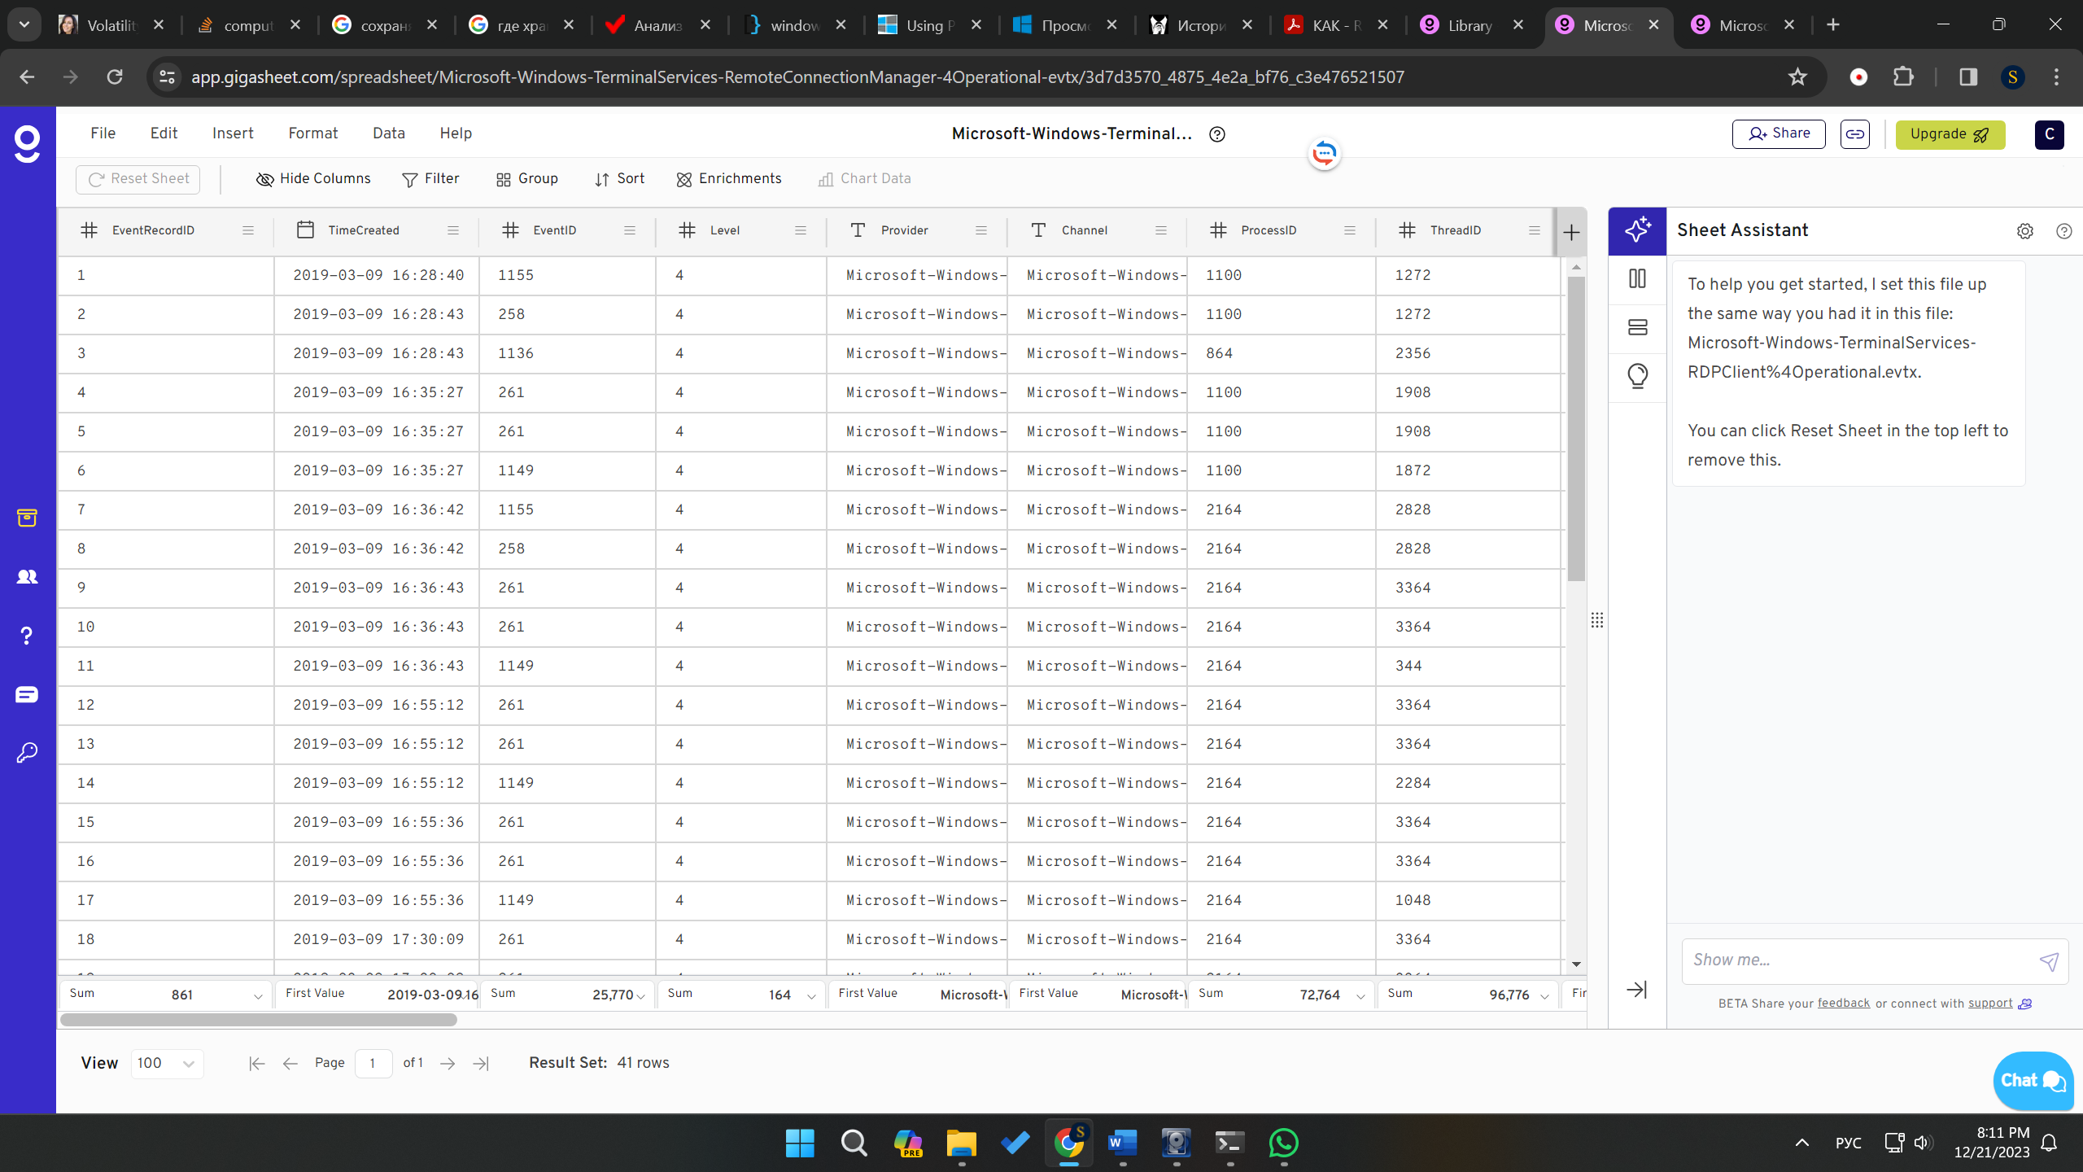Open the Data menu
Screen dimensions: 2083x1172
click(389, 133)
